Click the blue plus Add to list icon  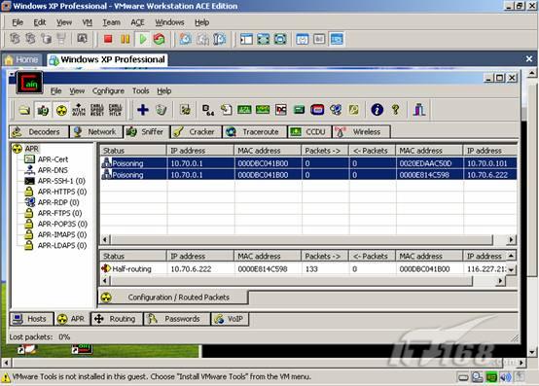click(x=143, y=110)
